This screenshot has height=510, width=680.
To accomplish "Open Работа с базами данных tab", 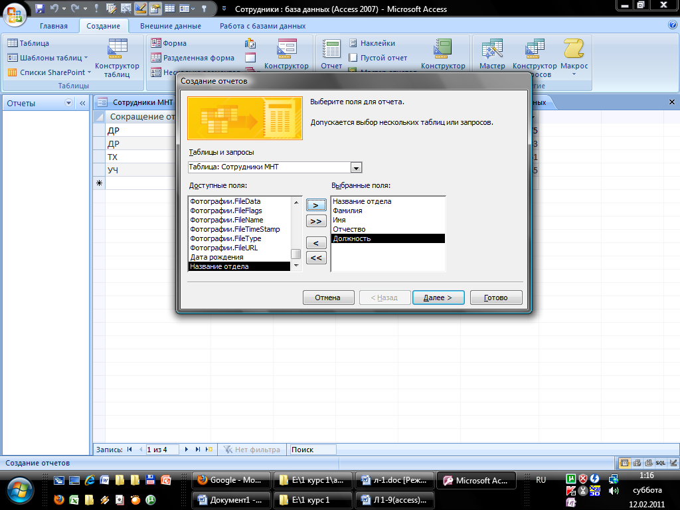I will tap(262, 26).
